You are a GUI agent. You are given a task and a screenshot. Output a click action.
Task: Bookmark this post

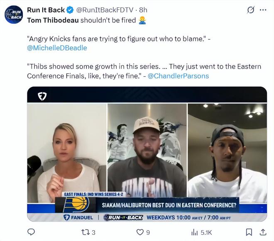pyautogui.click(x=249, y=232)
